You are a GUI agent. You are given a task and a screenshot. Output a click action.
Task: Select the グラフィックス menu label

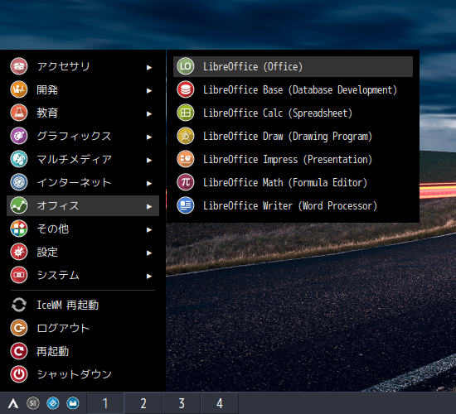pos(74,136)
